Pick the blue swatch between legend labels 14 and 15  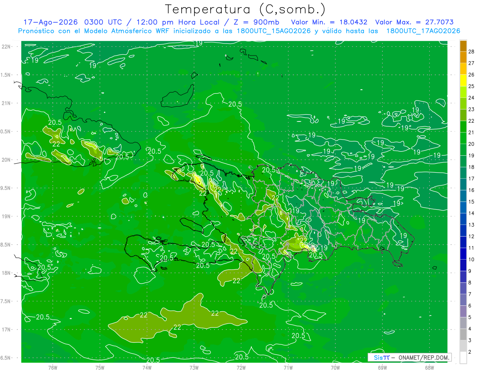(463, 208)
